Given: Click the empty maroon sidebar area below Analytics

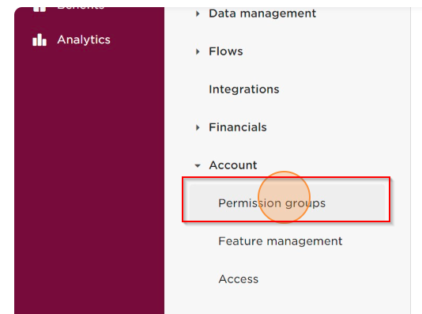Looking at the screenshot, I should (x=89, y=175).
